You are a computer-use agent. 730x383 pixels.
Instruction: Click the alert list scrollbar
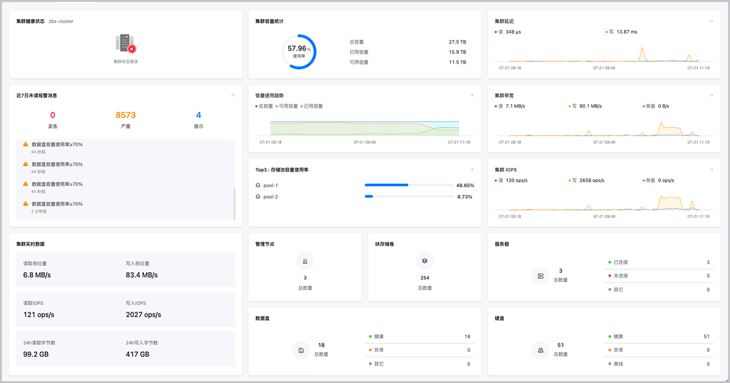tap(234, 204)
